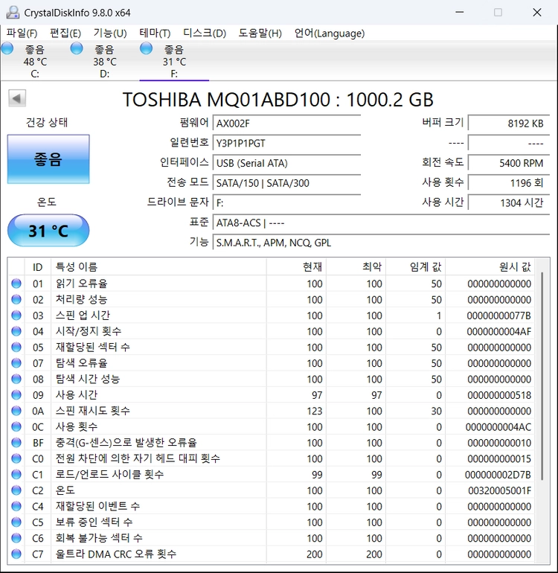This screenshot has width=558, height=573.
Task: Click the 전송 모드 field SATA/150 | SATA/300
Action: point(287,183)
